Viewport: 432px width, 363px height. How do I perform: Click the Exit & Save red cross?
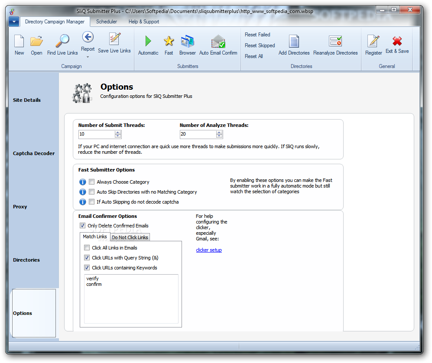tap(397, 41)
